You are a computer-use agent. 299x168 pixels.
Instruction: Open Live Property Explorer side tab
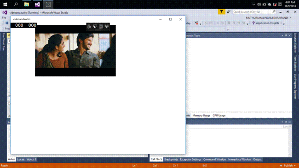pos(295,86)
